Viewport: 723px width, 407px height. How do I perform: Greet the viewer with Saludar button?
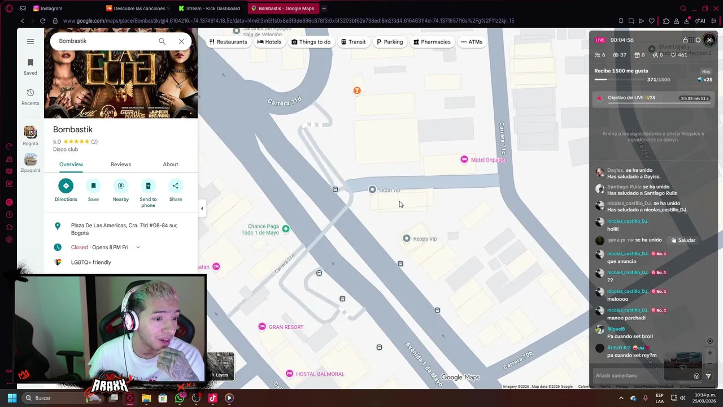coord(683,240)
